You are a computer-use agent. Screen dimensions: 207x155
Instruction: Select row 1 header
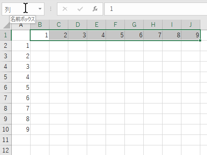click(5, 35)
